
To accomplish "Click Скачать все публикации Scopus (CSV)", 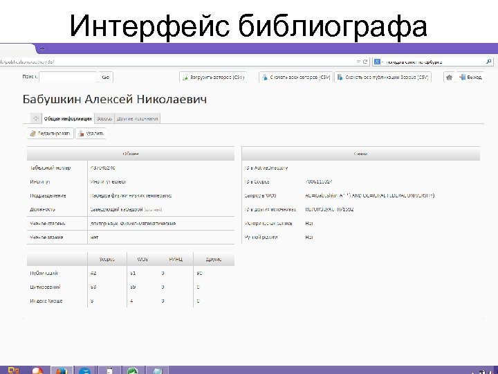I will [382, 78].
